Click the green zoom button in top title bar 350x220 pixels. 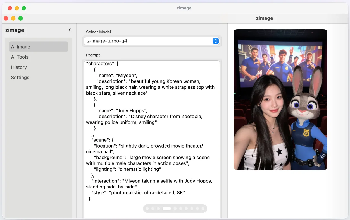pyautogui.click(x=24, y=8)
